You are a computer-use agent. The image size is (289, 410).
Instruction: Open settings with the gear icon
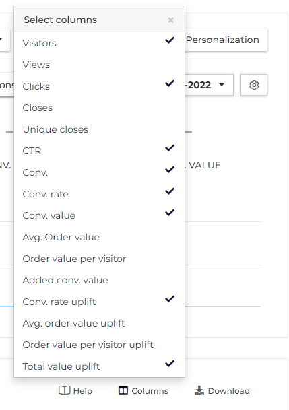coord(254,85)
